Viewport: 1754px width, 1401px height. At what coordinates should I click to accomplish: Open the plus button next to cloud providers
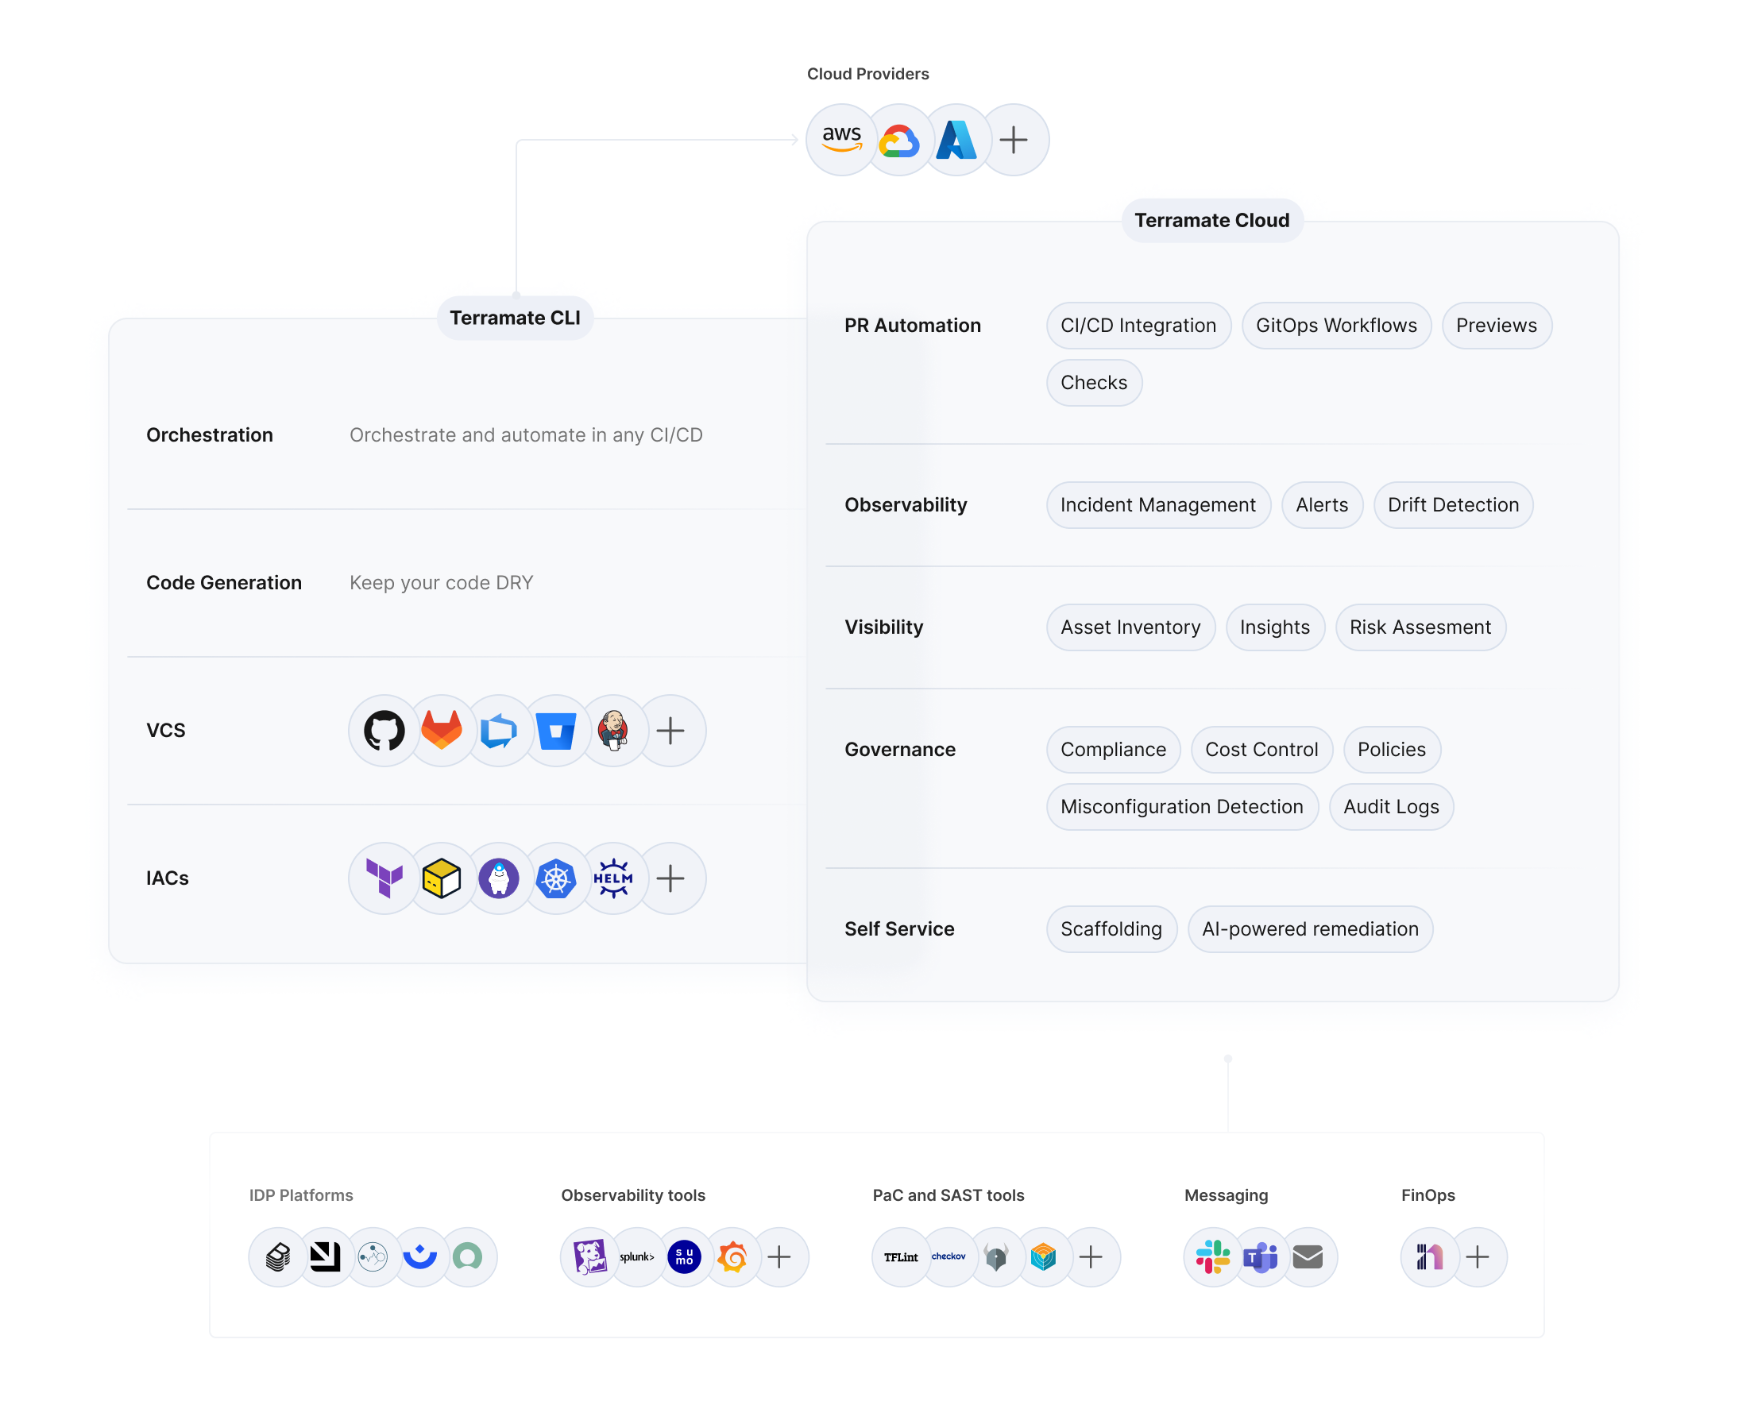[1014, 139]
